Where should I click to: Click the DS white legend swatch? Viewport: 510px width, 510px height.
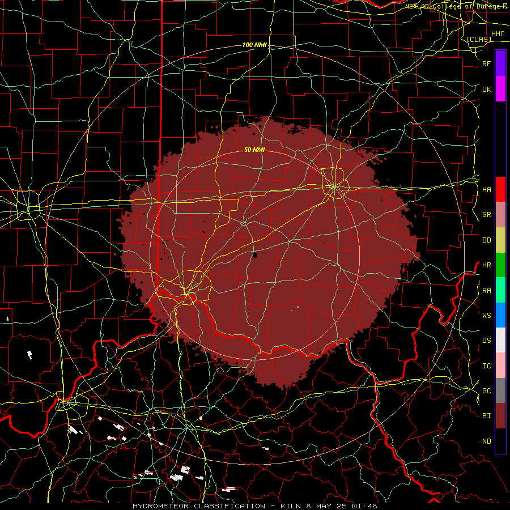coord(500,340)
